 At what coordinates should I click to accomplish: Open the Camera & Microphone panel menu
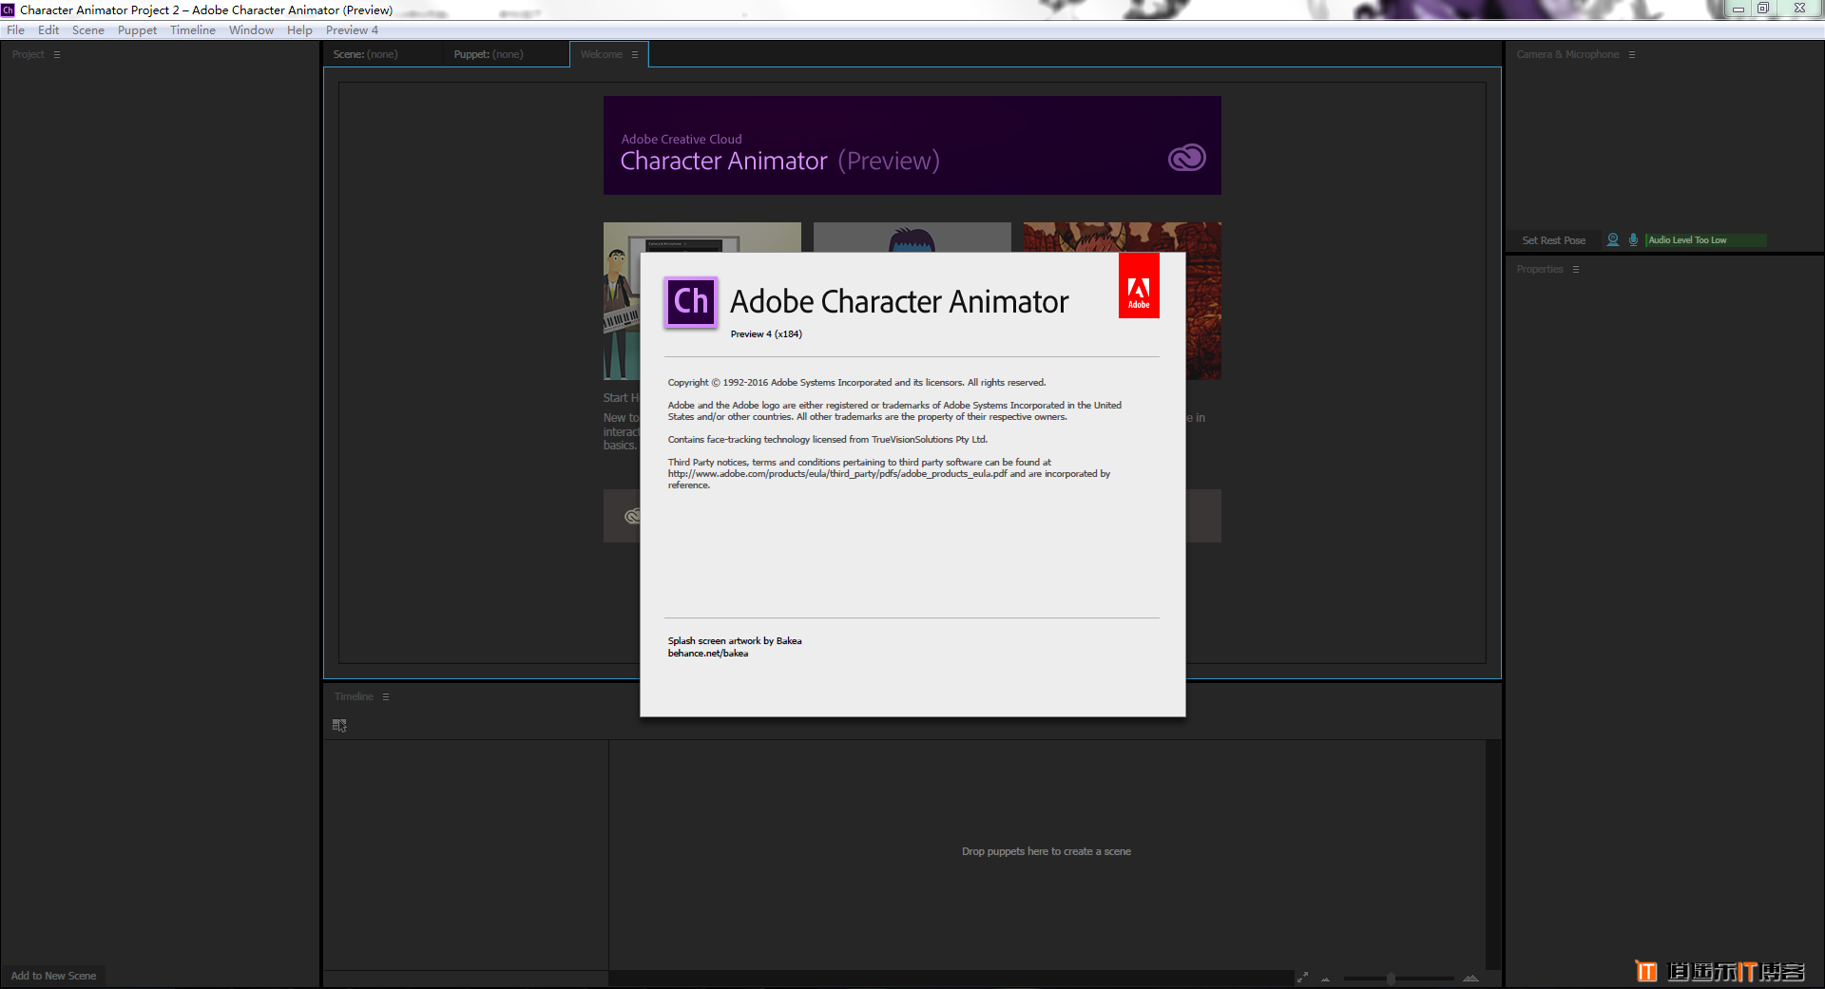1632,55
